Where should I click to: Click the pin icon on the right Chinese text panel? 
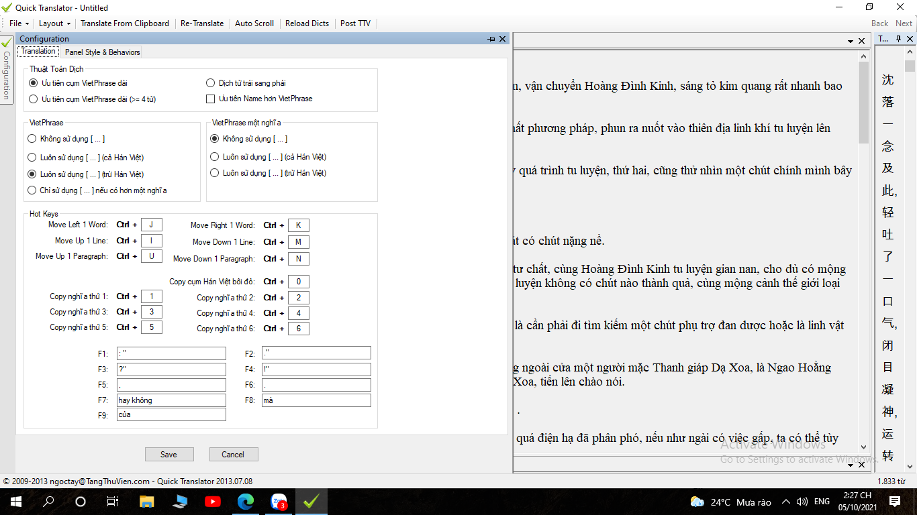pyautogui.click(x=898, y=39)
